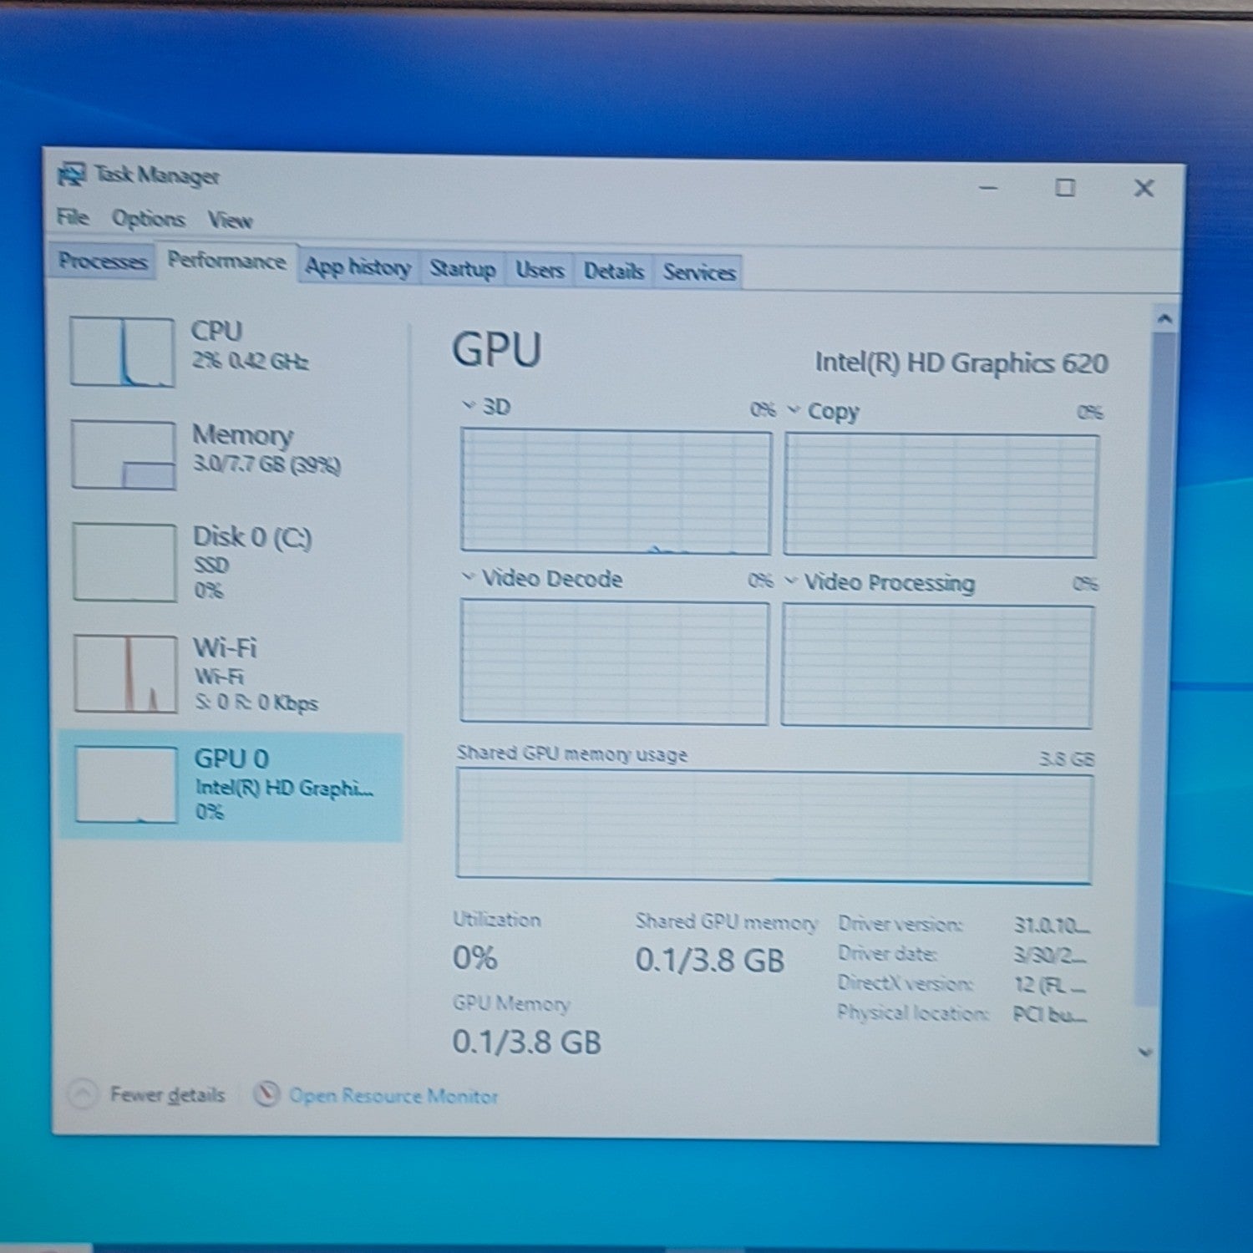This screenshot has width=1253, height=1253.
Task: Select Disk 0 (C:) in the sidebar
Action: [x=231, y=562]
